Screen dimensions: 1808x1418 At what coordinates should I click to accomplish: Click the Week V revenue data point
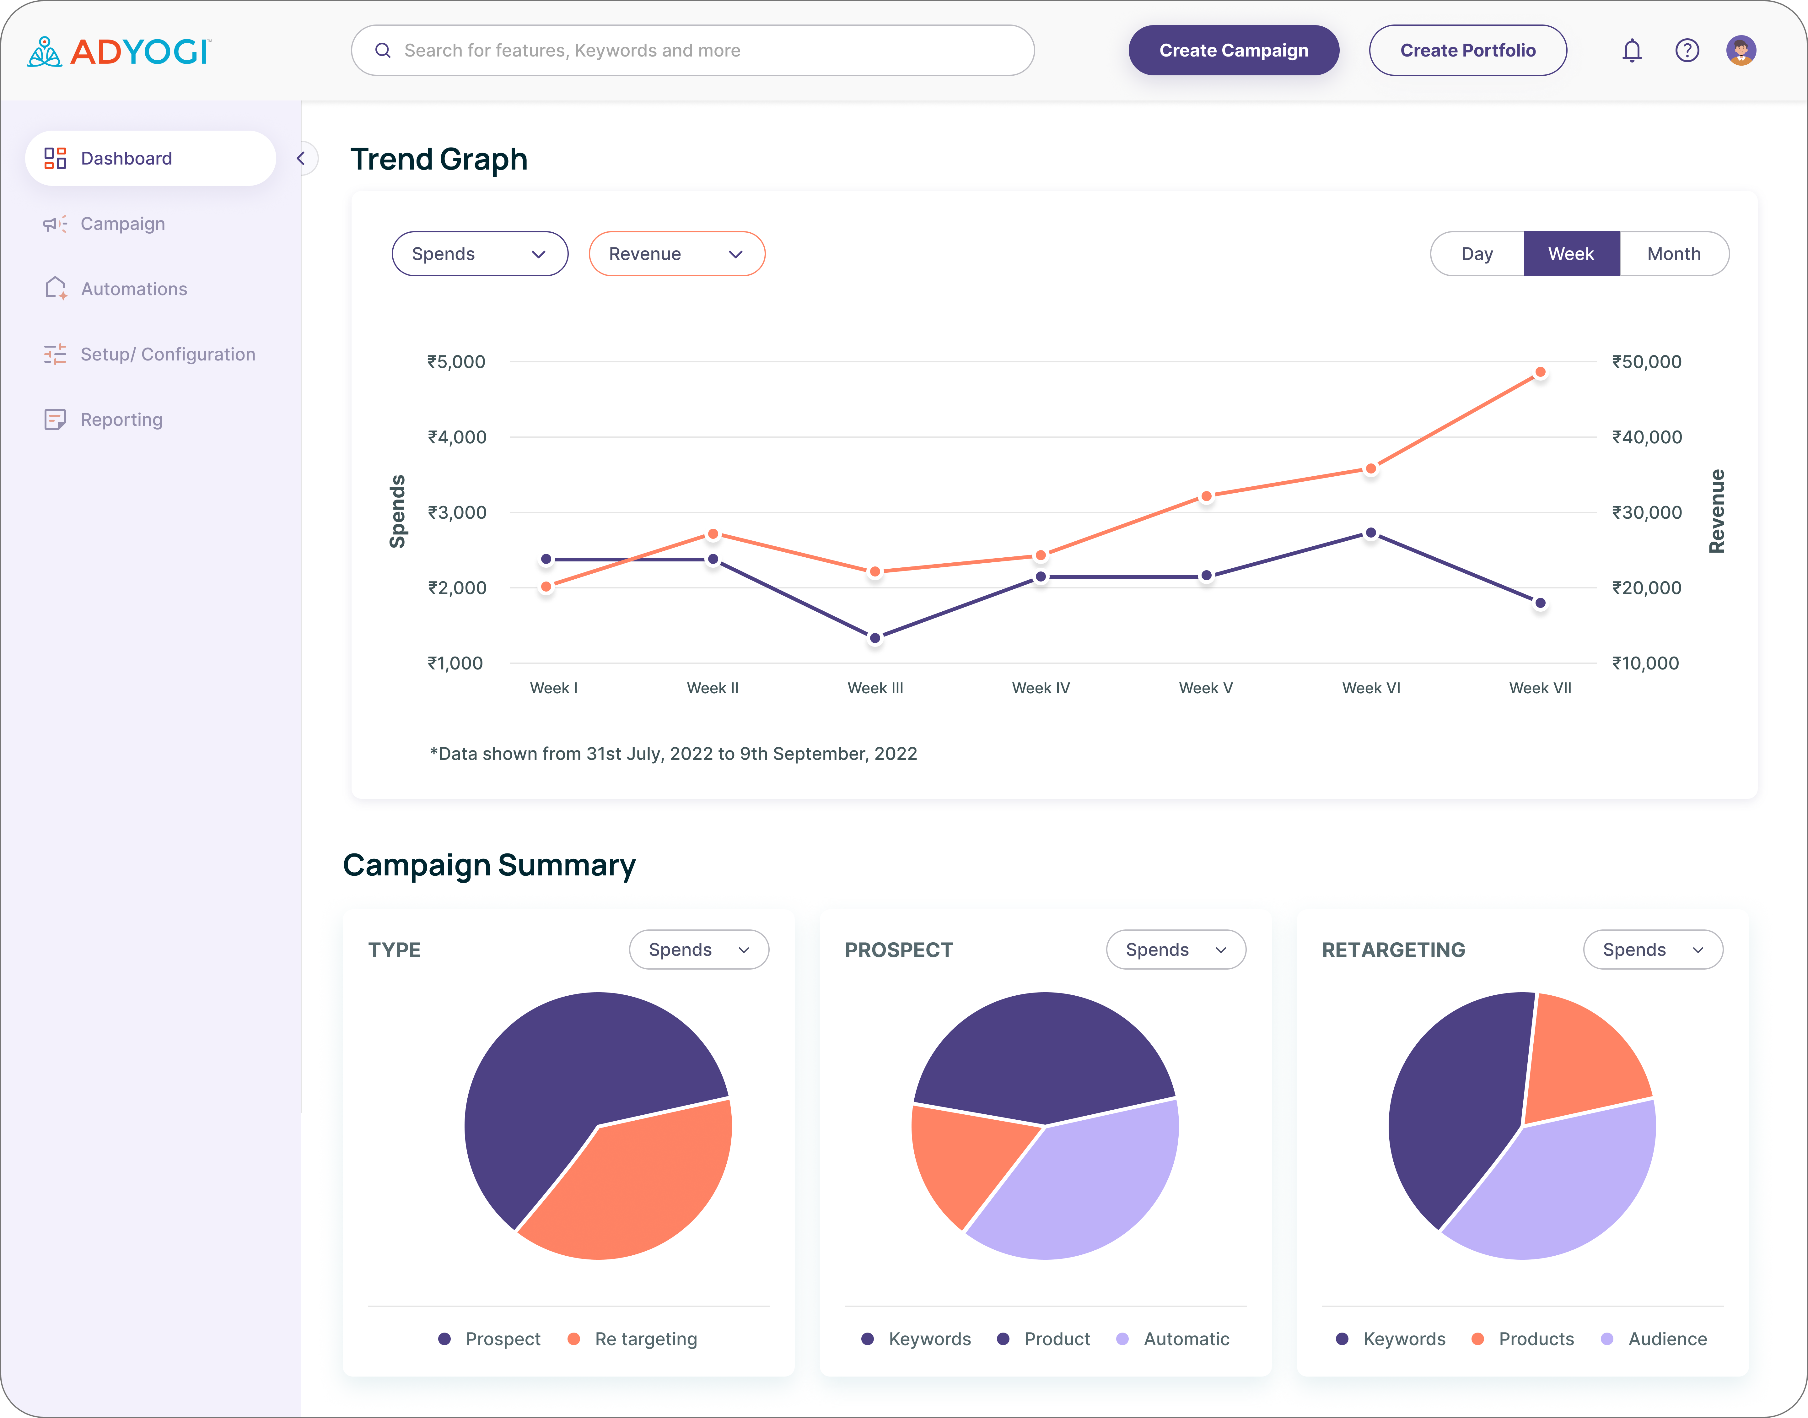click(x=1207, y=496)
